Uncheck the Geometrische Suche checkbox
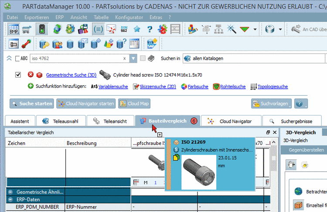This screenshot has height=212, width=327. (x=18, y=74)
